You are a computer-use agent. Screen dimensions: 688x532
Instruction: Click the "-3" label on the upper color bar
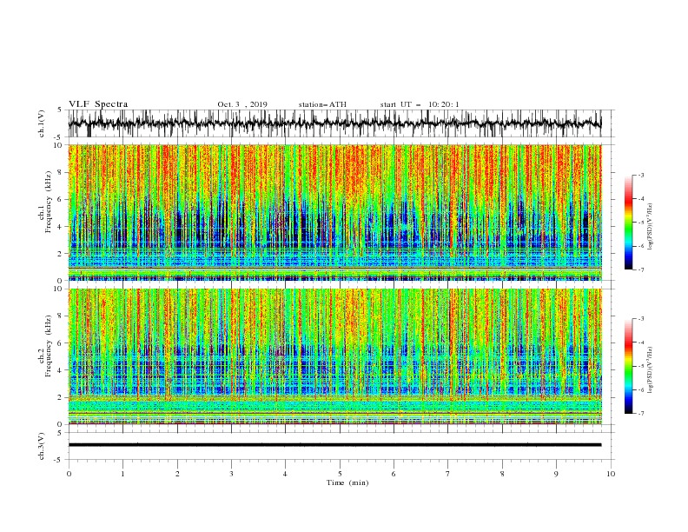(x=640, y=175)
